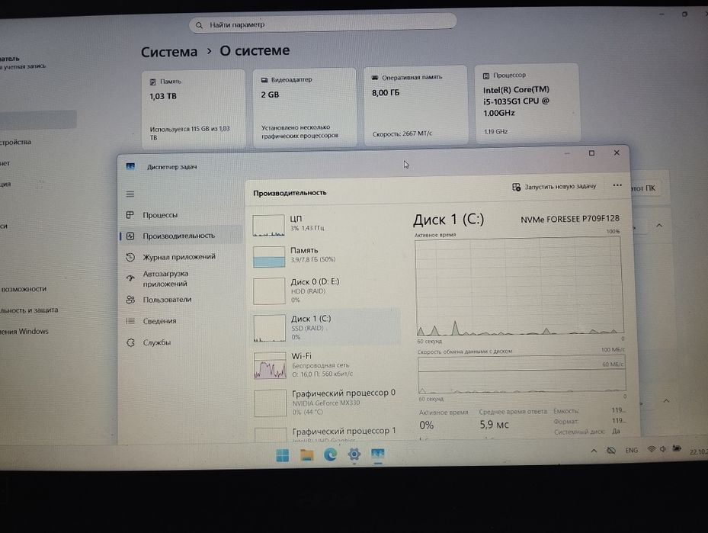Viewport: 708px width, 533px height.
Task: Select Disk 0 (D: E:) performance item
Action: (x=325, y=290)
